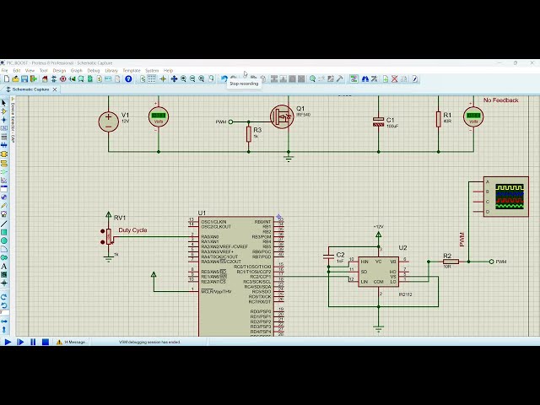Screen dimensions: 540x405
Task: Click the new sheet green plus icon
Action: tap(386, 79)
